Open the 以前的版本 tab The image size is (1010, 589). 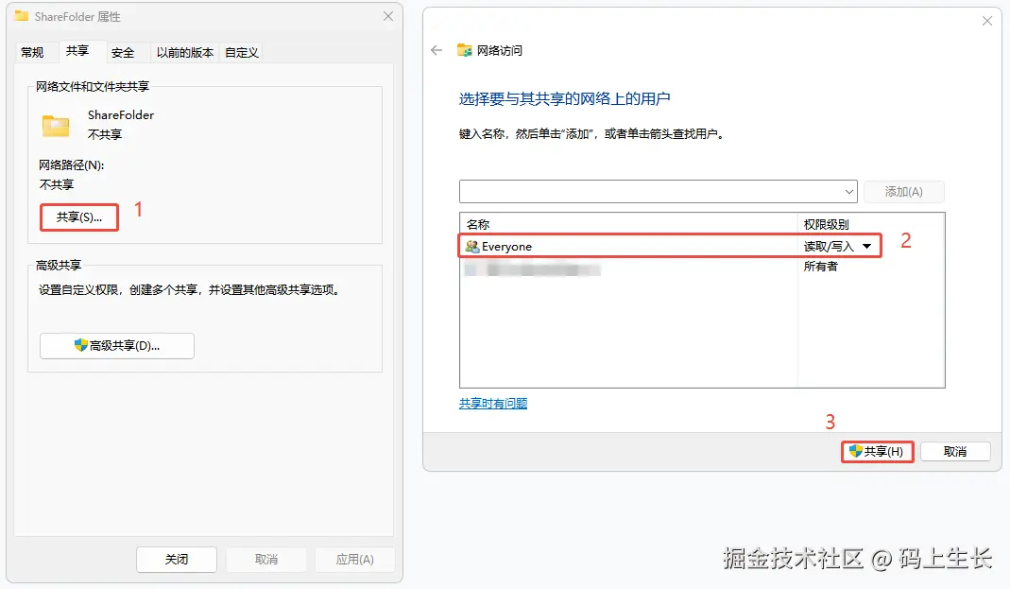(185, 53)
